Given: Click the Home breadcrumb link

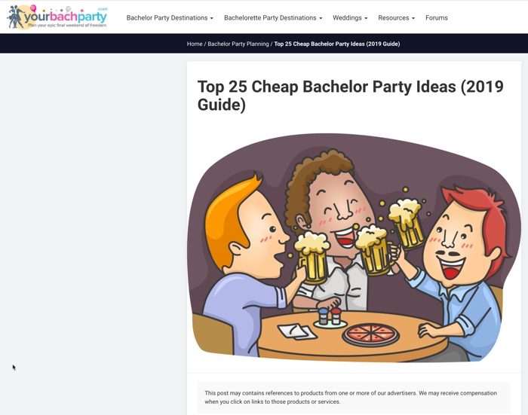Looking at the screenshot, I should [x=195, y=44].
